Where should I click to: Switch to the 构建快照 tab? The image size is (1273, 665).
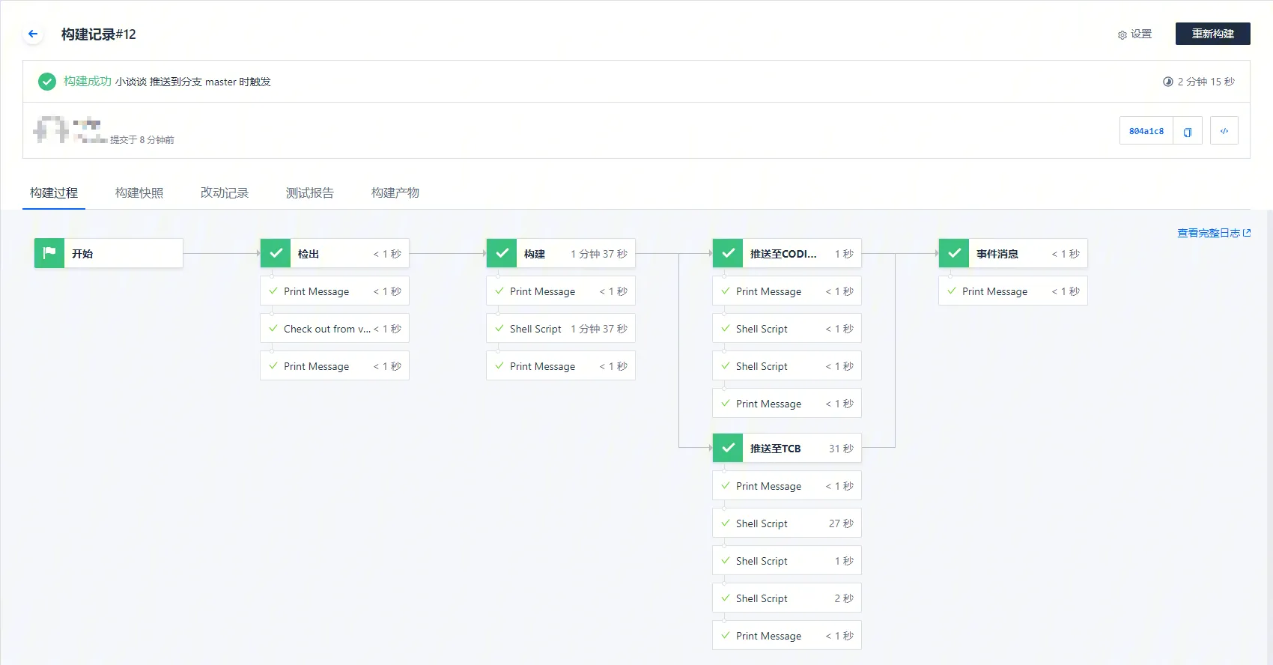click(x=139, y=193)
